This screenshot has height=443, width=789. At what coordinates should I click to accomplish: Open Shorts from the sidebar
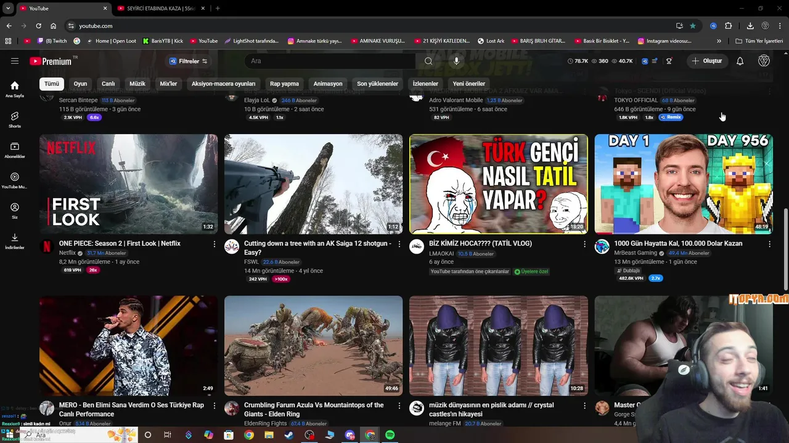pyautogui.click(x=15, y=119)
